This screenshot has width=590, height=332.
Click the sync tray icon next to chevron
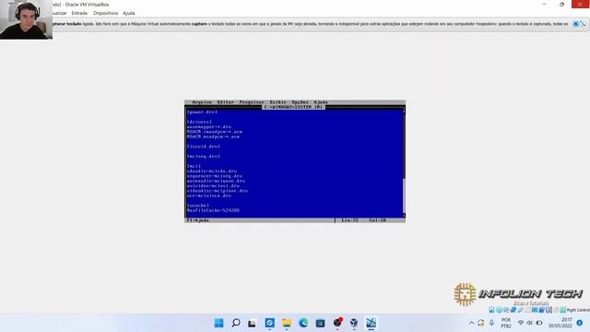(481, 323)
